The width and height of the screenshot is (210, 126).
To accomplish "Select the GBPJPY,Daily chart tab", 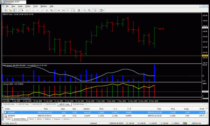I will click(65, 104).
